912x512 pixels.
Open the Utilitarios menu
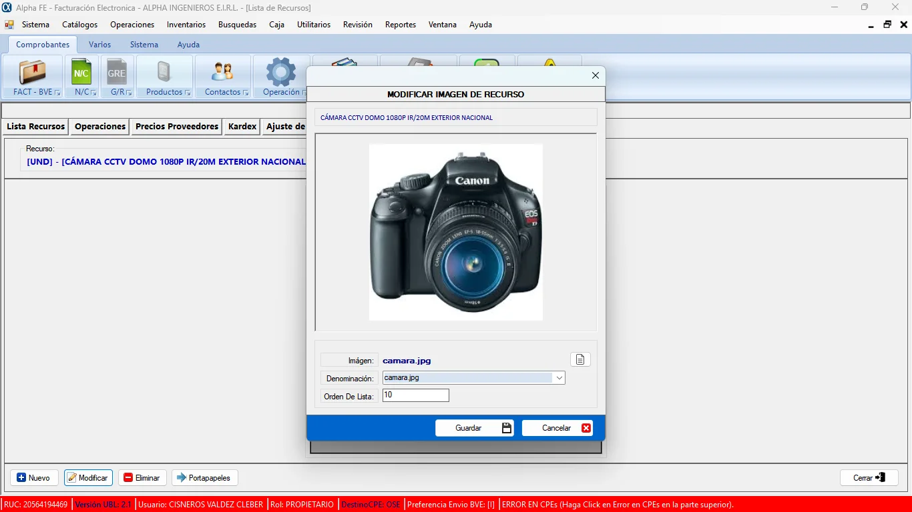click(314, 25)
